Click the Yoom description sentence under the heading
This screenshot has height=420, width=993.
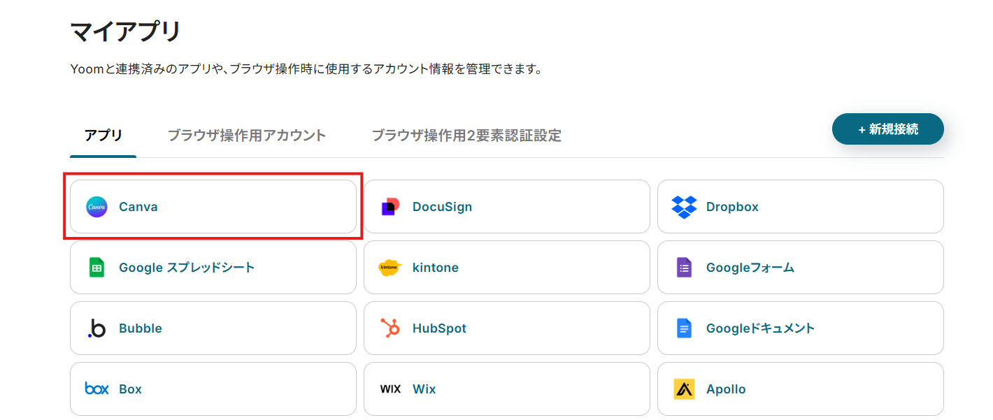click(306, 70)
